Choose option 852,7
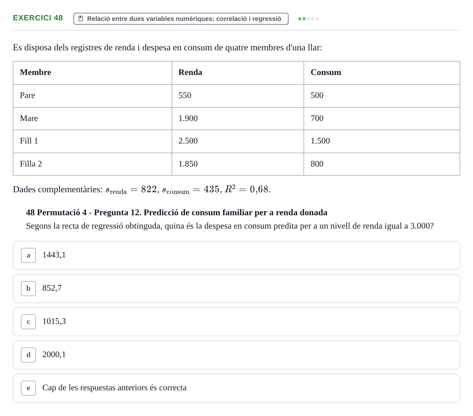This screenshot has width=473, height=416. tap(236, 289)
